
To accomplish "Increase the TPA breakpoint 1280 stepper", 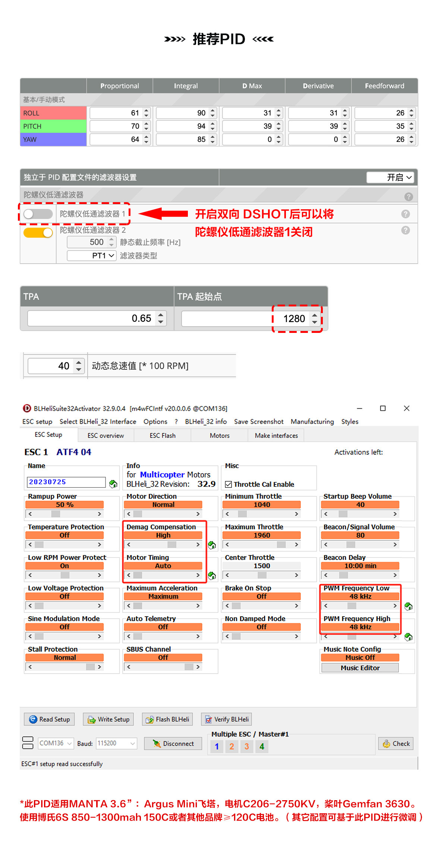I will coord(315,315).
